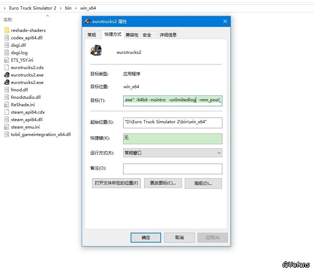Select the dxgi.log file name

(19, 53)
